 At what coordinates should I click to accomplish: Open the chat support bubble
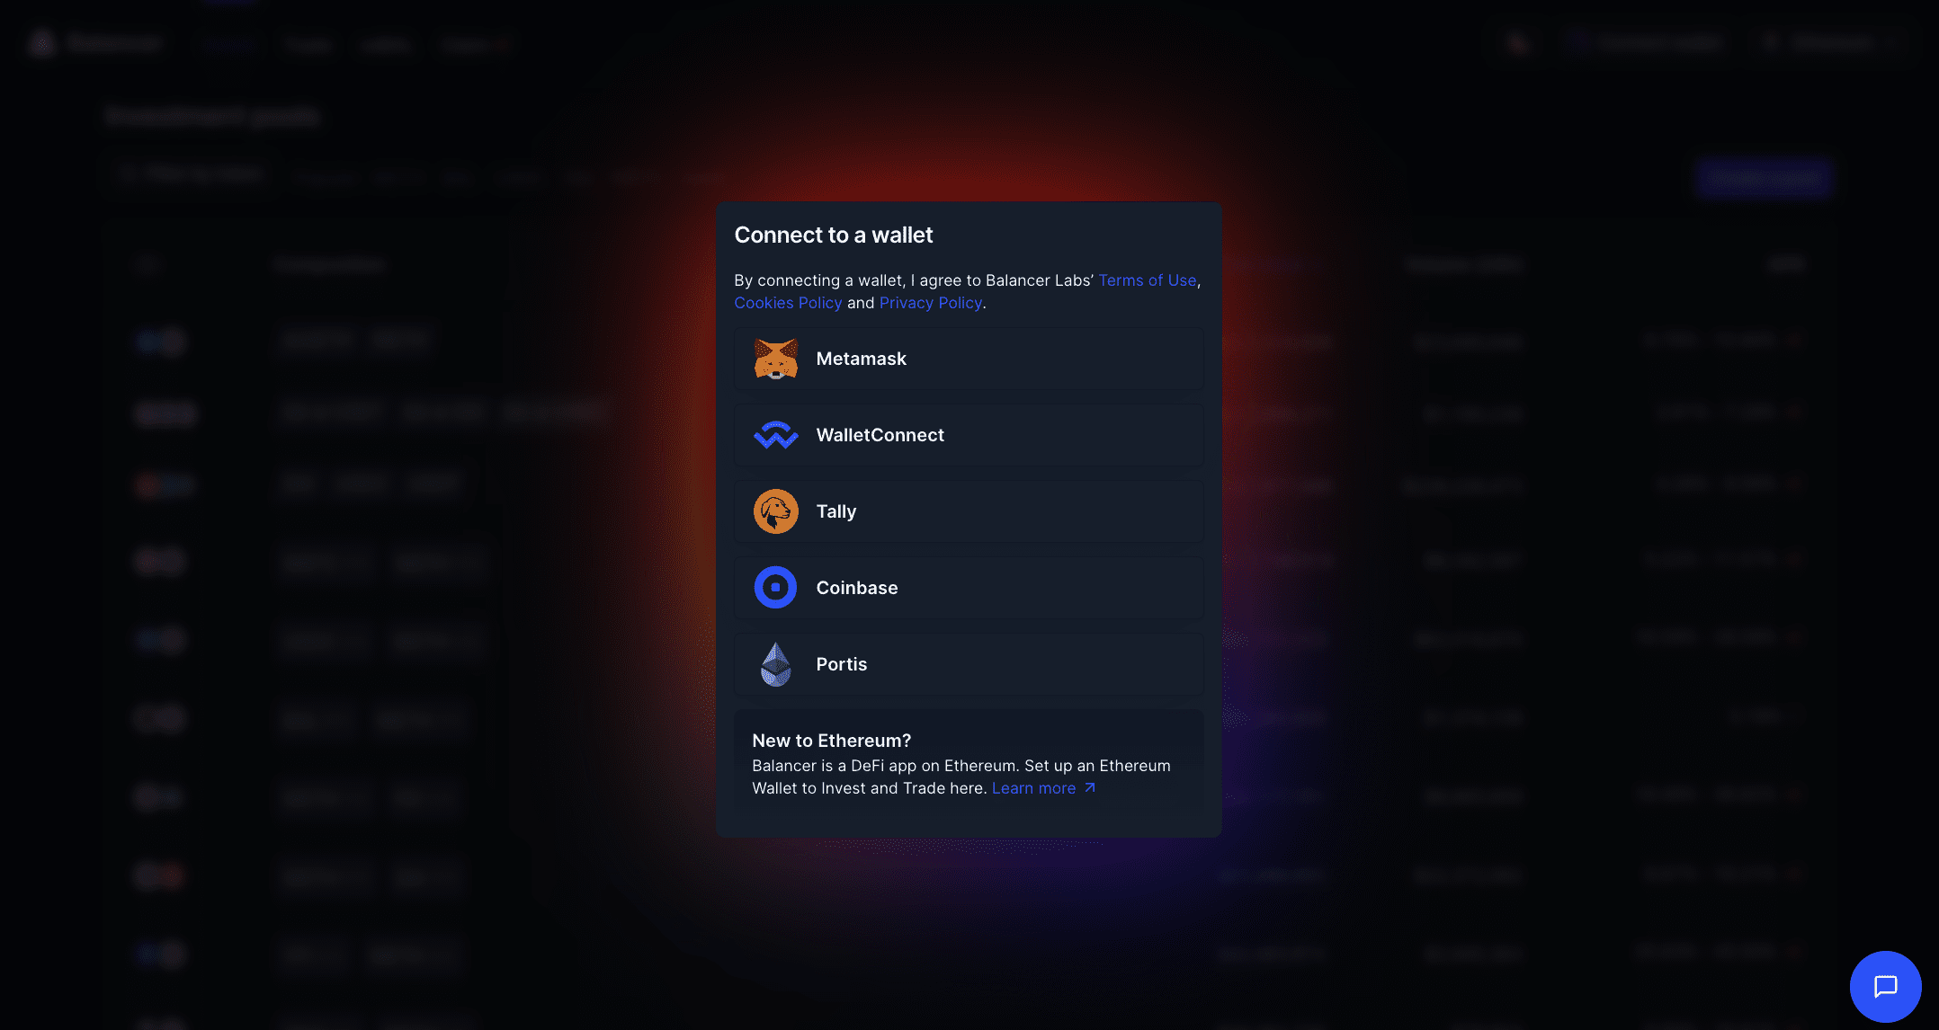pos(1885,986)
